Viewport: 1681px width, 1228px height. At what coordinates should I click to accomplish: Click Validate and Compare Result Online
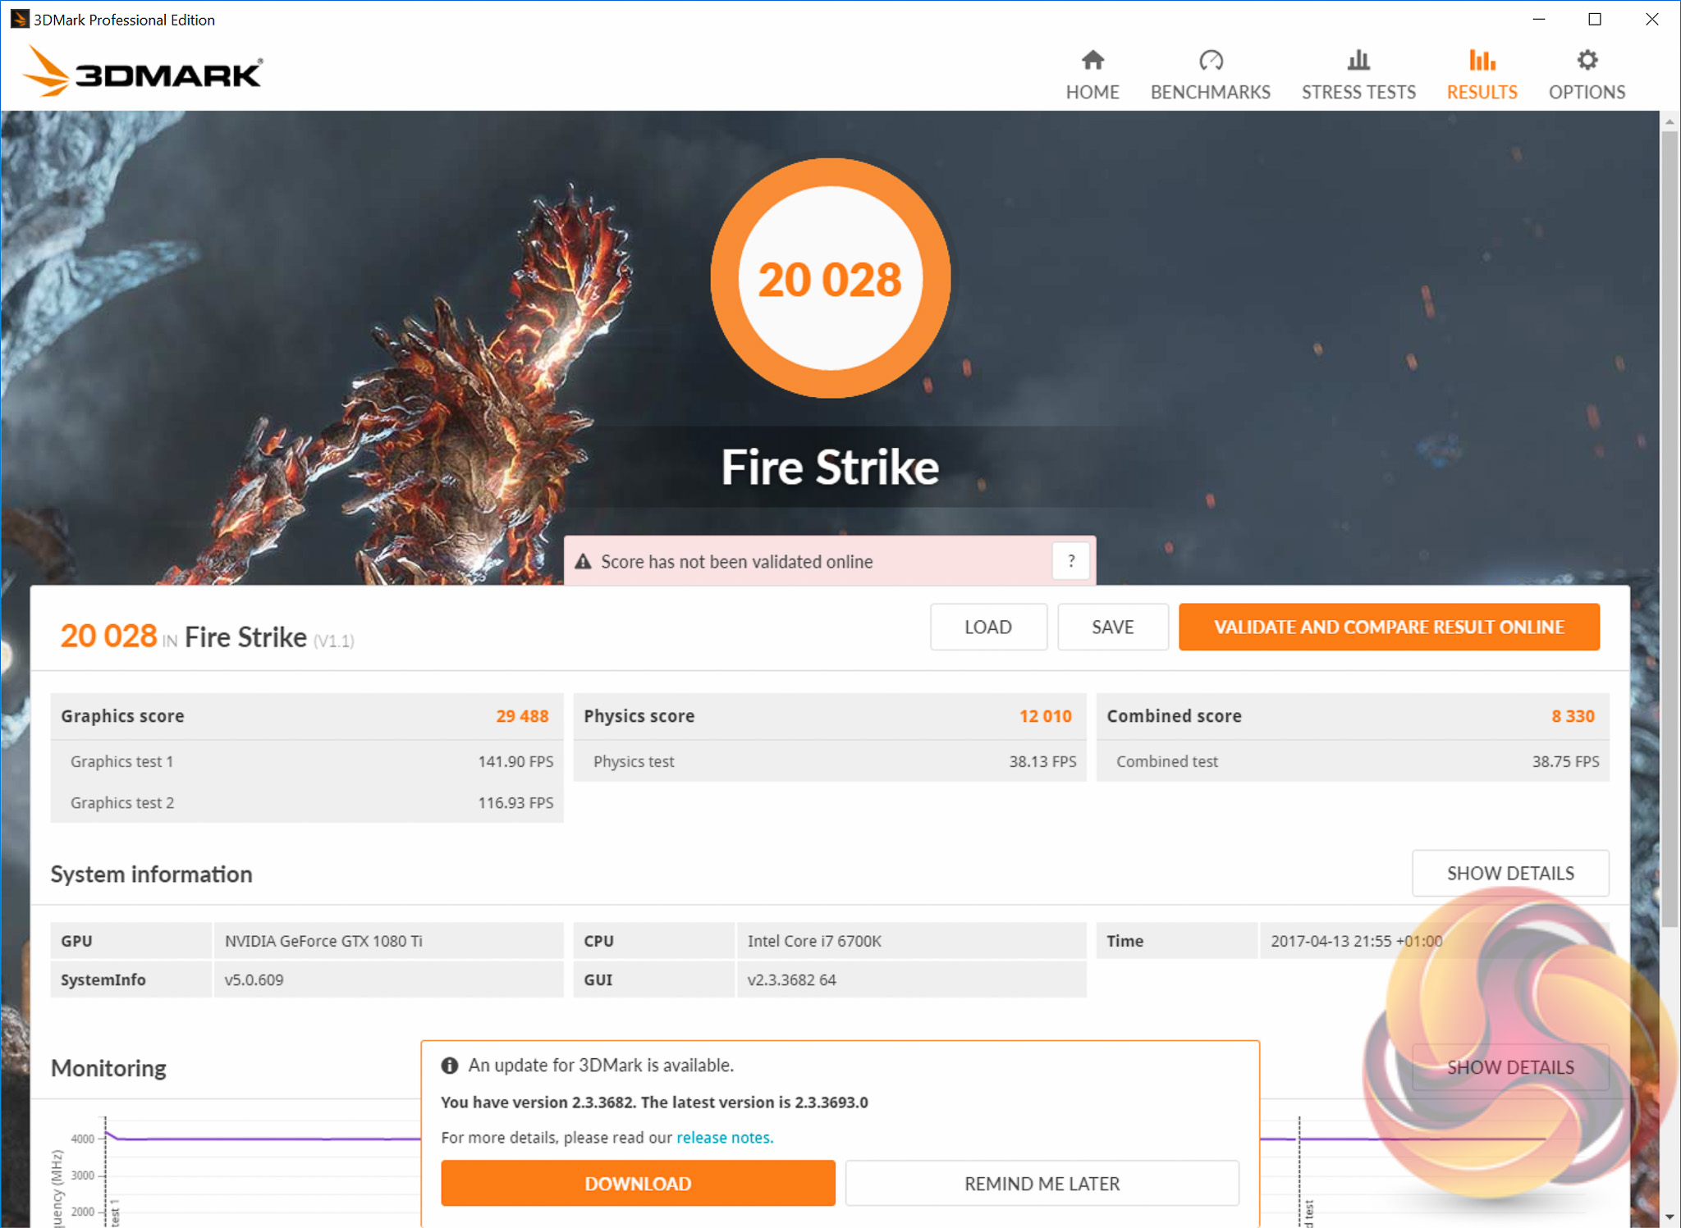tap(1389, 627)
